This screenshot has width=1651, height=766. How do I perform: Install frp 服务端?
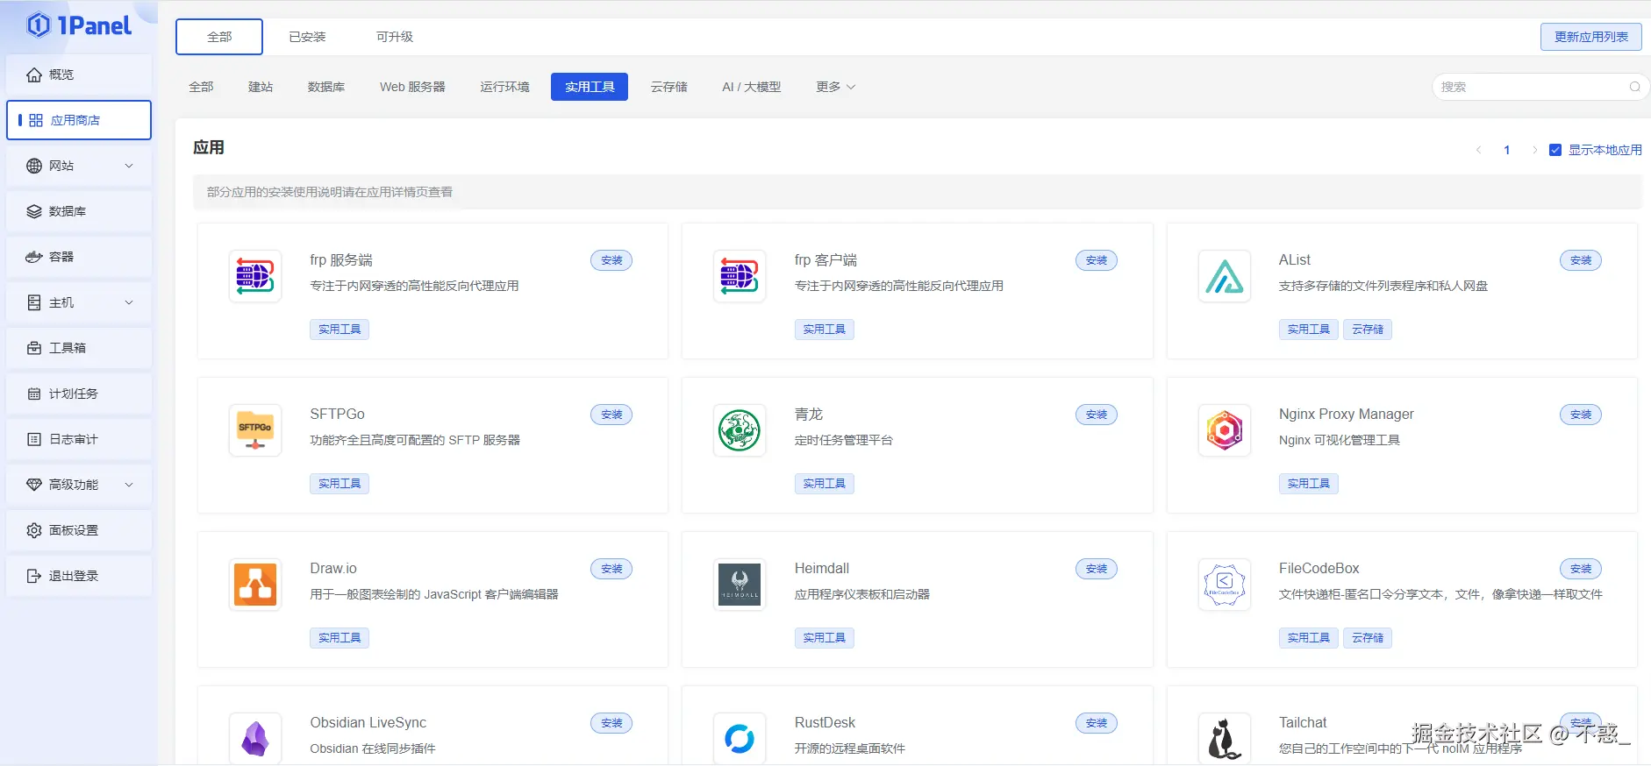pos(611,260)
